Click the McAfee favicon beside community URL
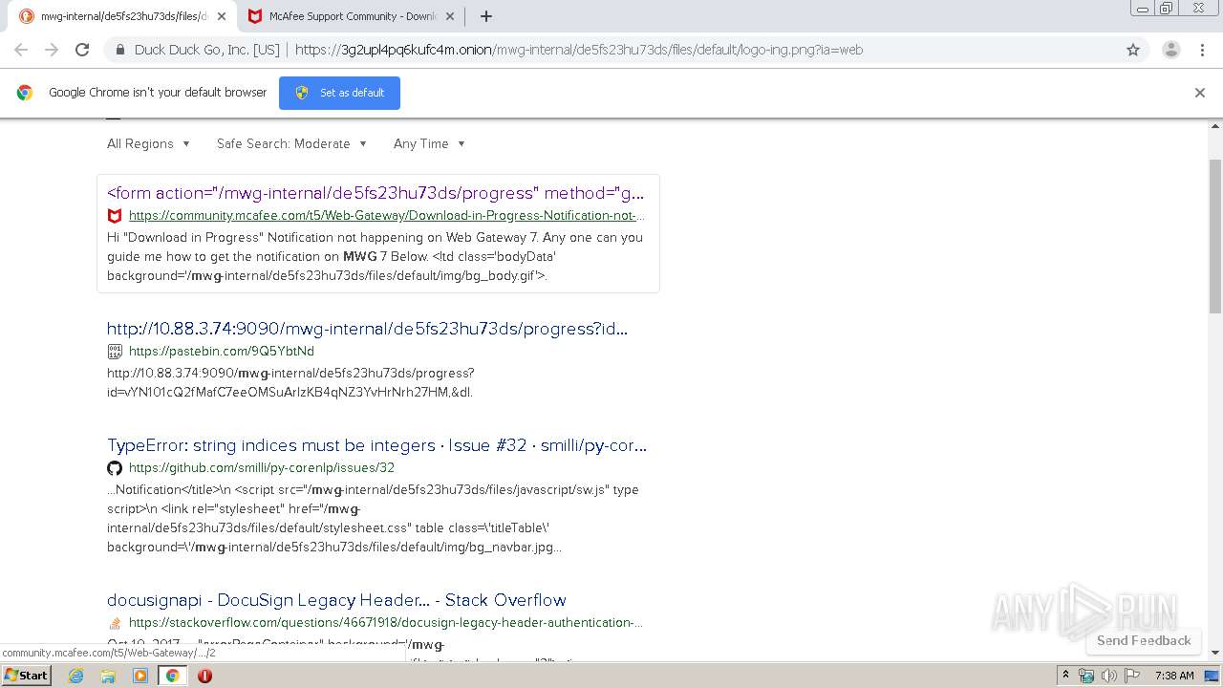Screen dimensions: 1223x688 click(x=115, y=216)
